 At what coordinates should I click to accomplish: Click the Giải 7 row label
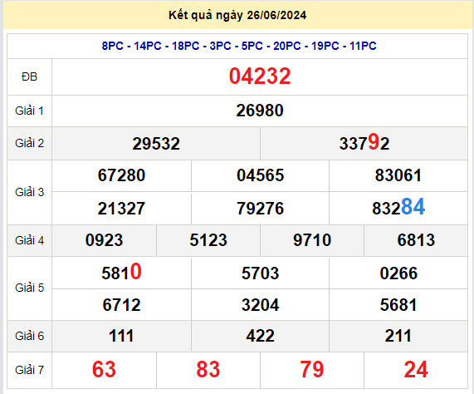coord(29,370)
